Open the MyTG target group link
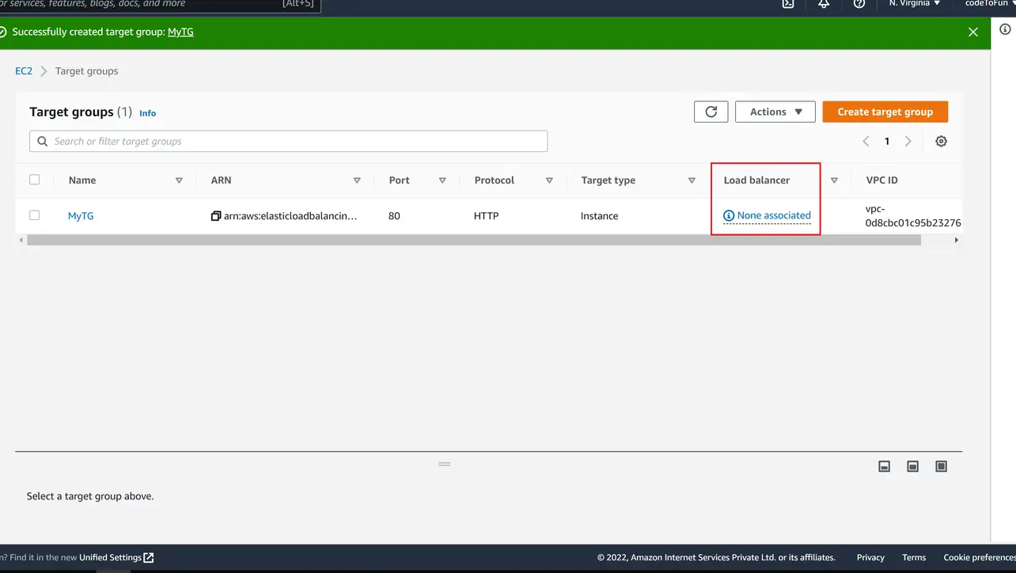 pos(81,216)
